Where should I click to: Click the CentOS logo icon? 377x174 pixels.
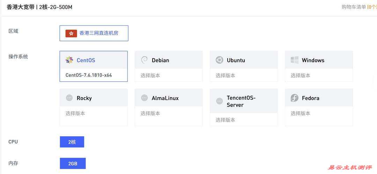point(69,60)
